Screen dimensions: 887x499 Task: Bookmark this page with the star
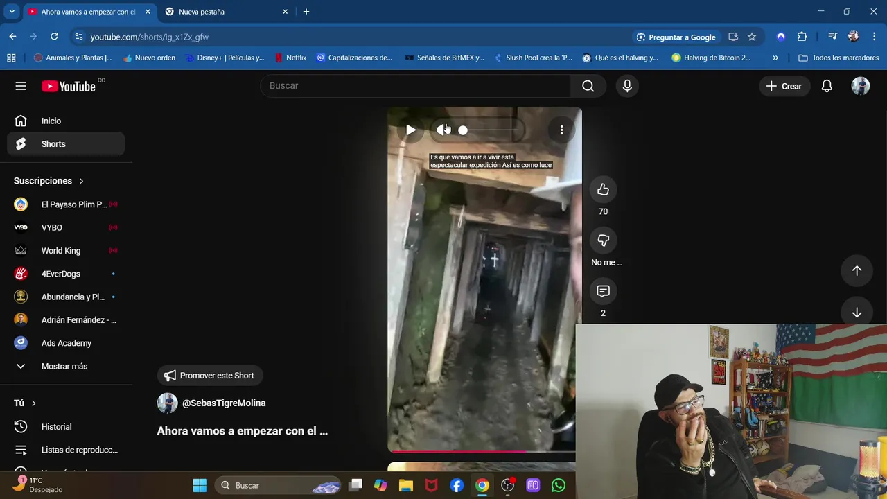coord(752,37)
